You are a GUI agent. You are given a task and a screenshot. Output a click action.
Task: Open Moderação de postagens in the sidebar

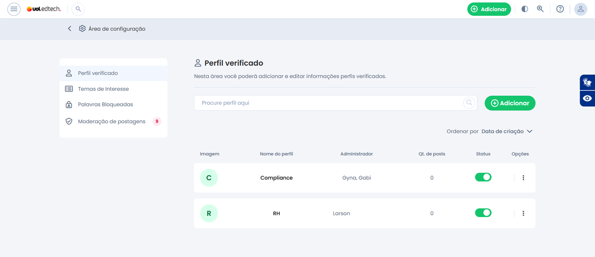[113, 121]
